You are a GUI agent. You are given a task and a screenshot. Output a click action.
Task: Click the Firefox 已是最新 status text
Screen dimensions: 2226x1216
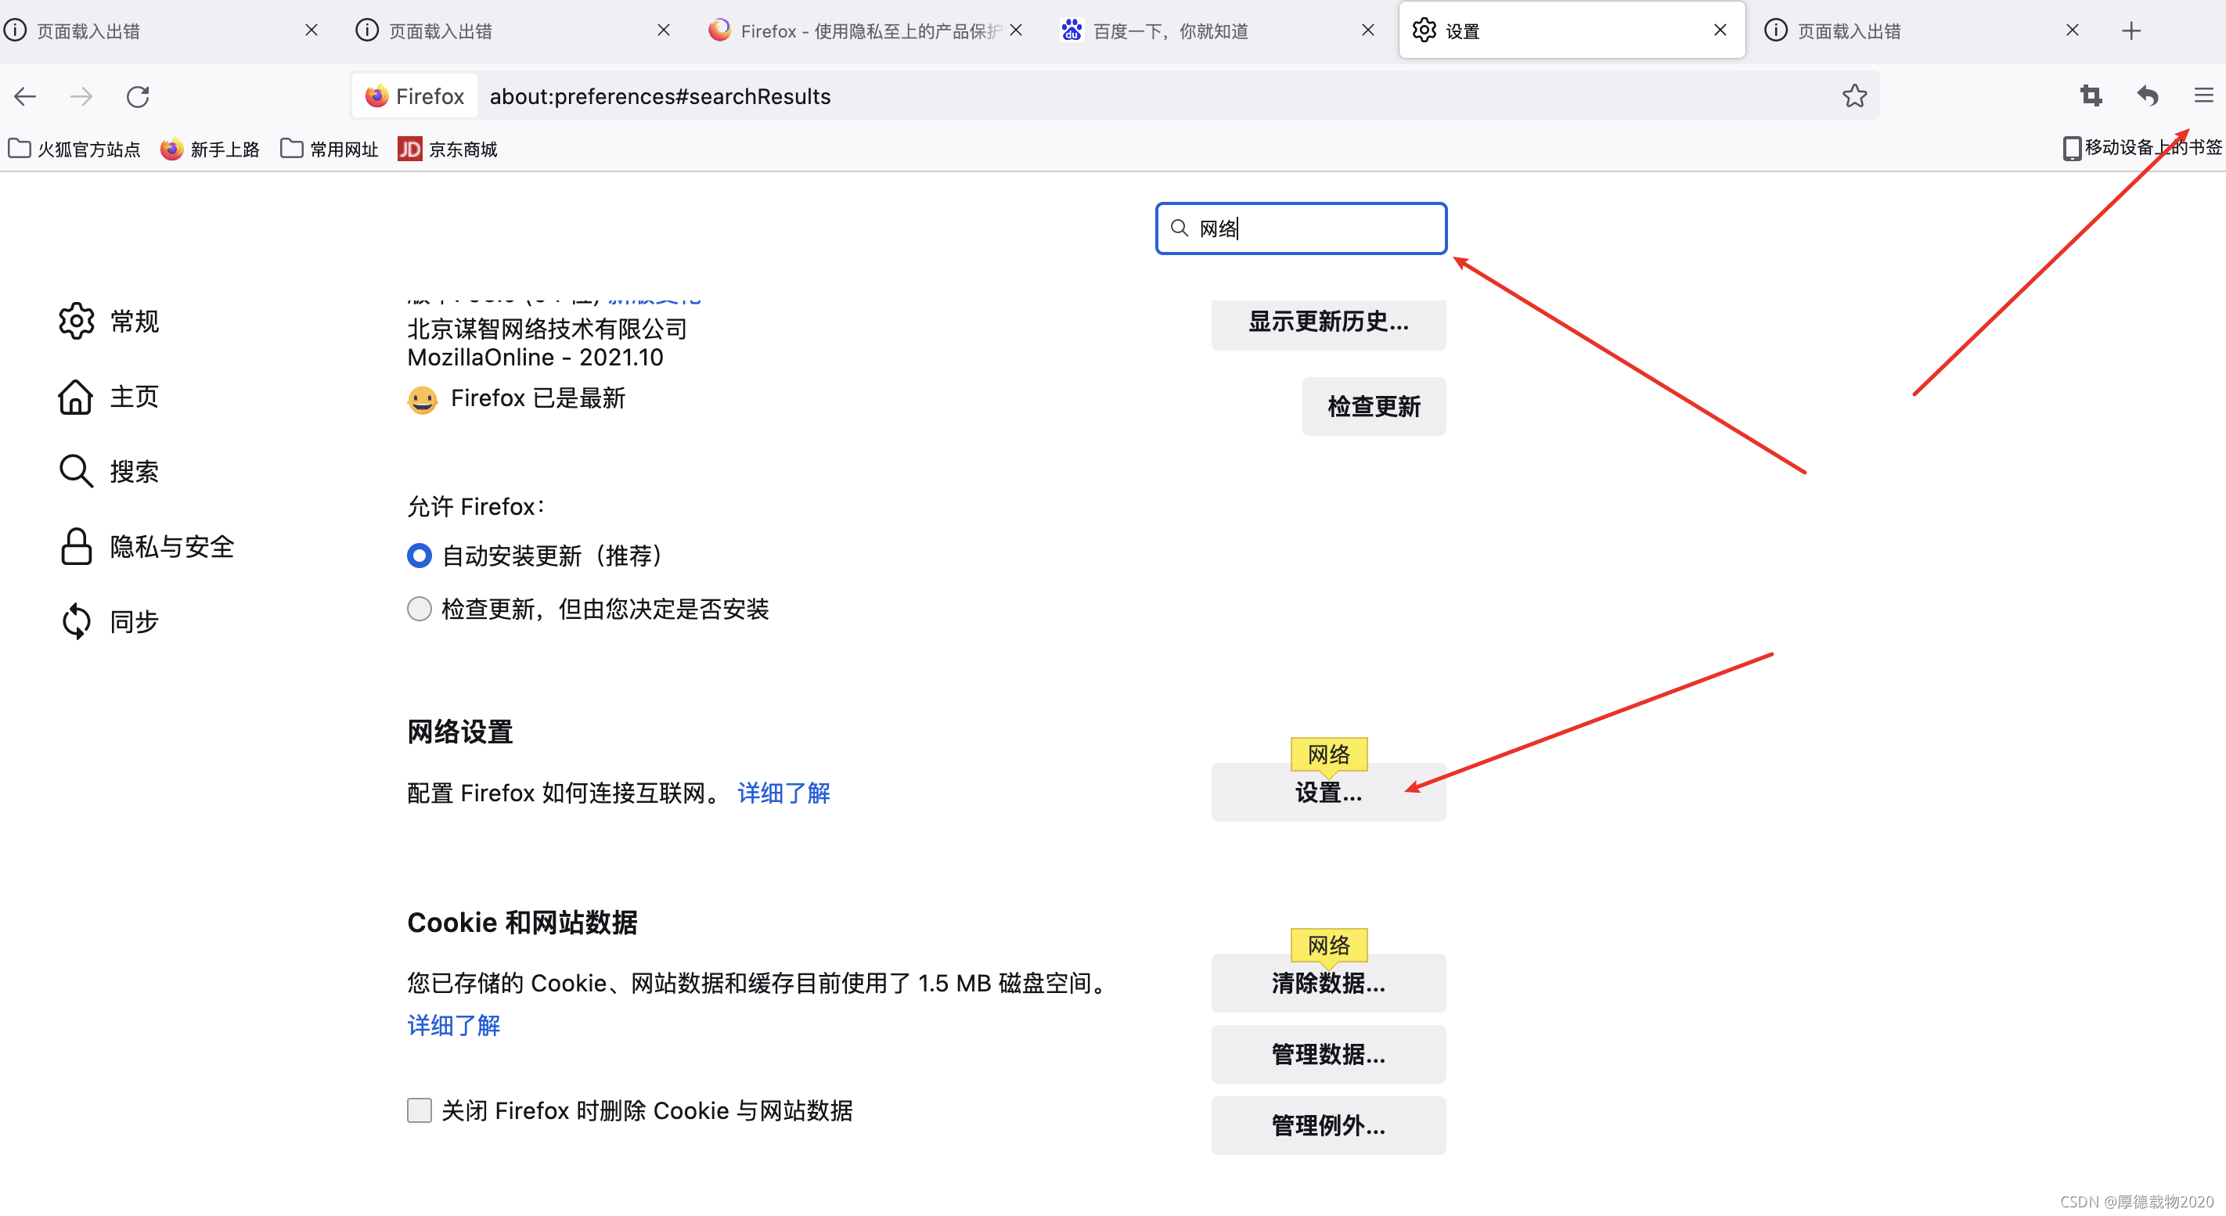pos(538,398)
